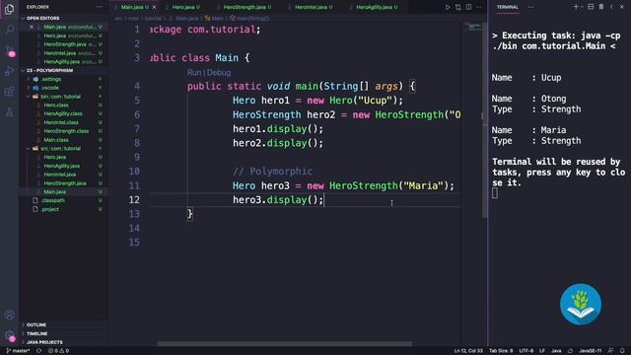Click the Run CodeLens above main

(194, 72)
